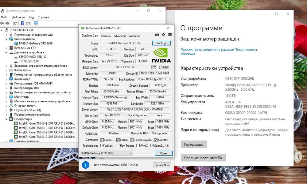
Task: Click Мониторы monitor icon
Action: pos(11,97)
